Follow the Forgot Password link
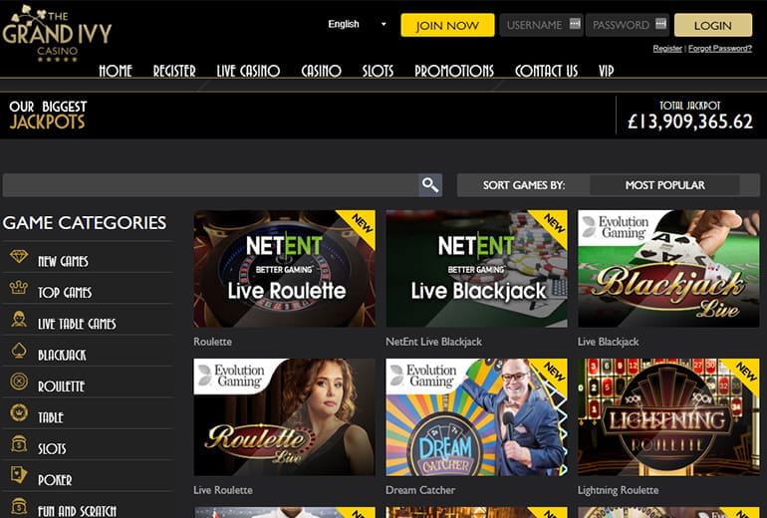767x518 pixels. coord(720,48)
